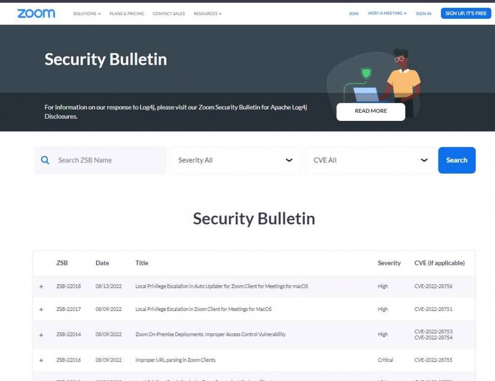Screen dimensions: 495x381
Task: Expand the ZSB-22014 bulletin row
Action: click(41, 335)
